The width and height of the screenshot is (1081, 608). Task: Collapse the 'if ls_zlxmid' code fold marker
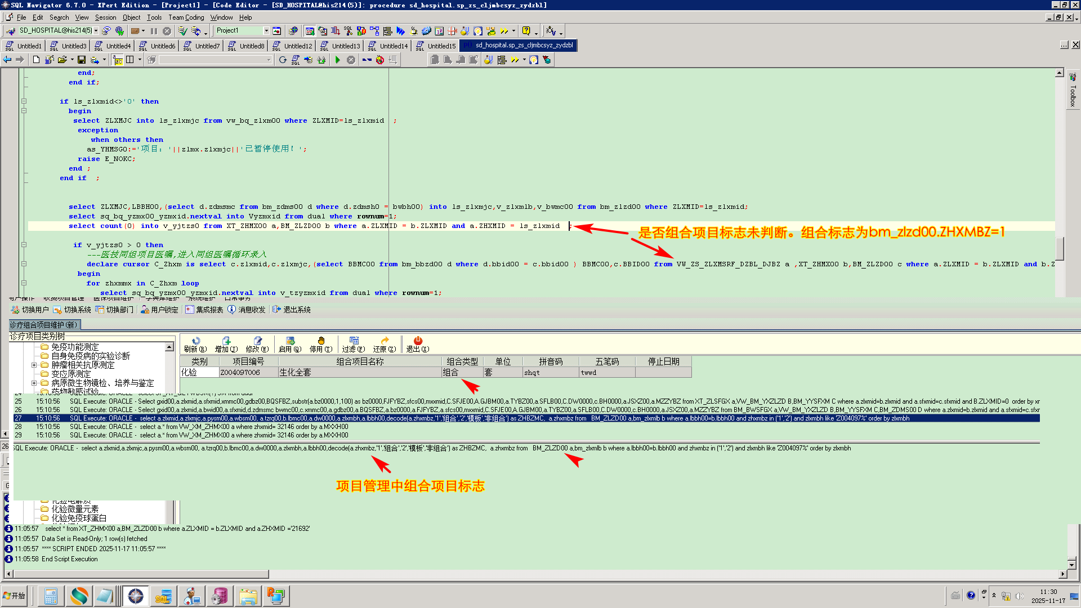24,101
